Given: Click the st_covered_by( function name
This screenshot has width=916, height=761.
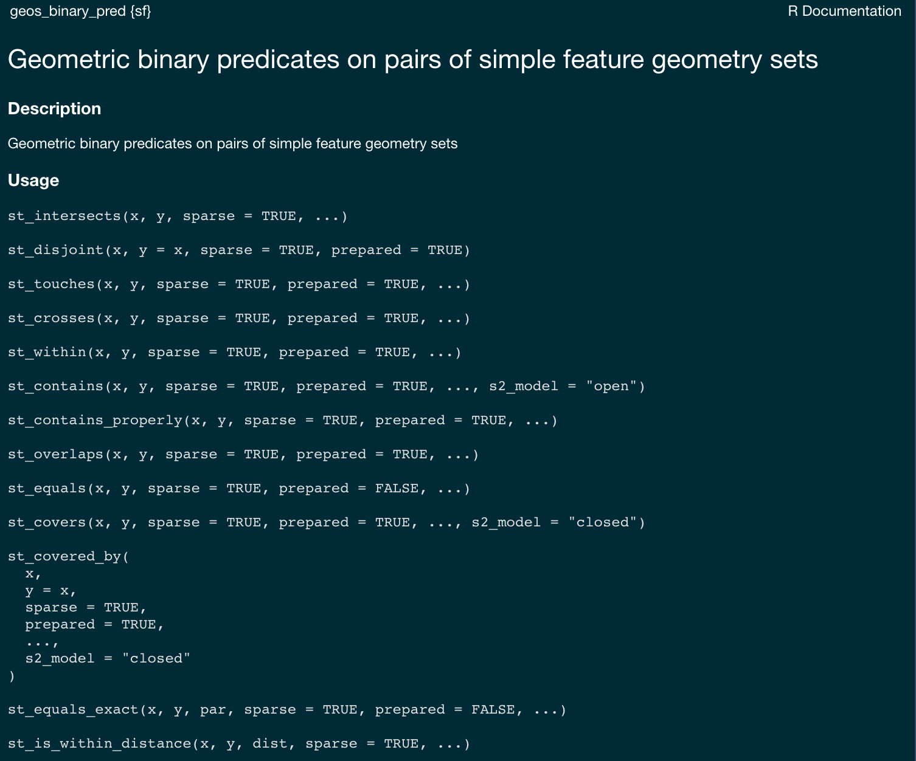Looking at the screenshot, I should click(x=68, y=557).
